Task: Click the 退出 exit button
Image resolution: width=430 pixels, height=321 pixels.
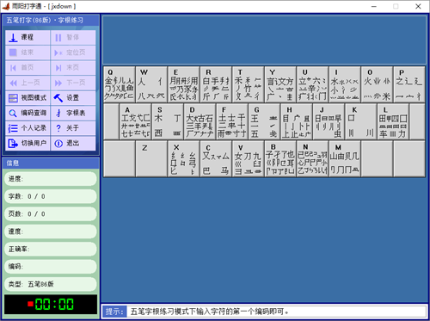Action: (x=73, y=143)
